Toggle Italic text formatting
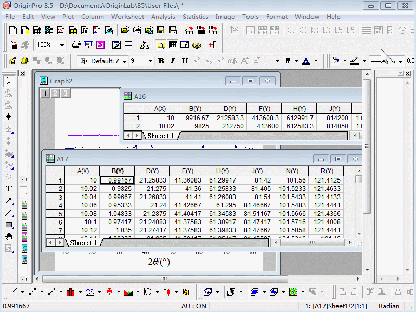Viewport: 416px width, 312px height. [x=173, y=61]
